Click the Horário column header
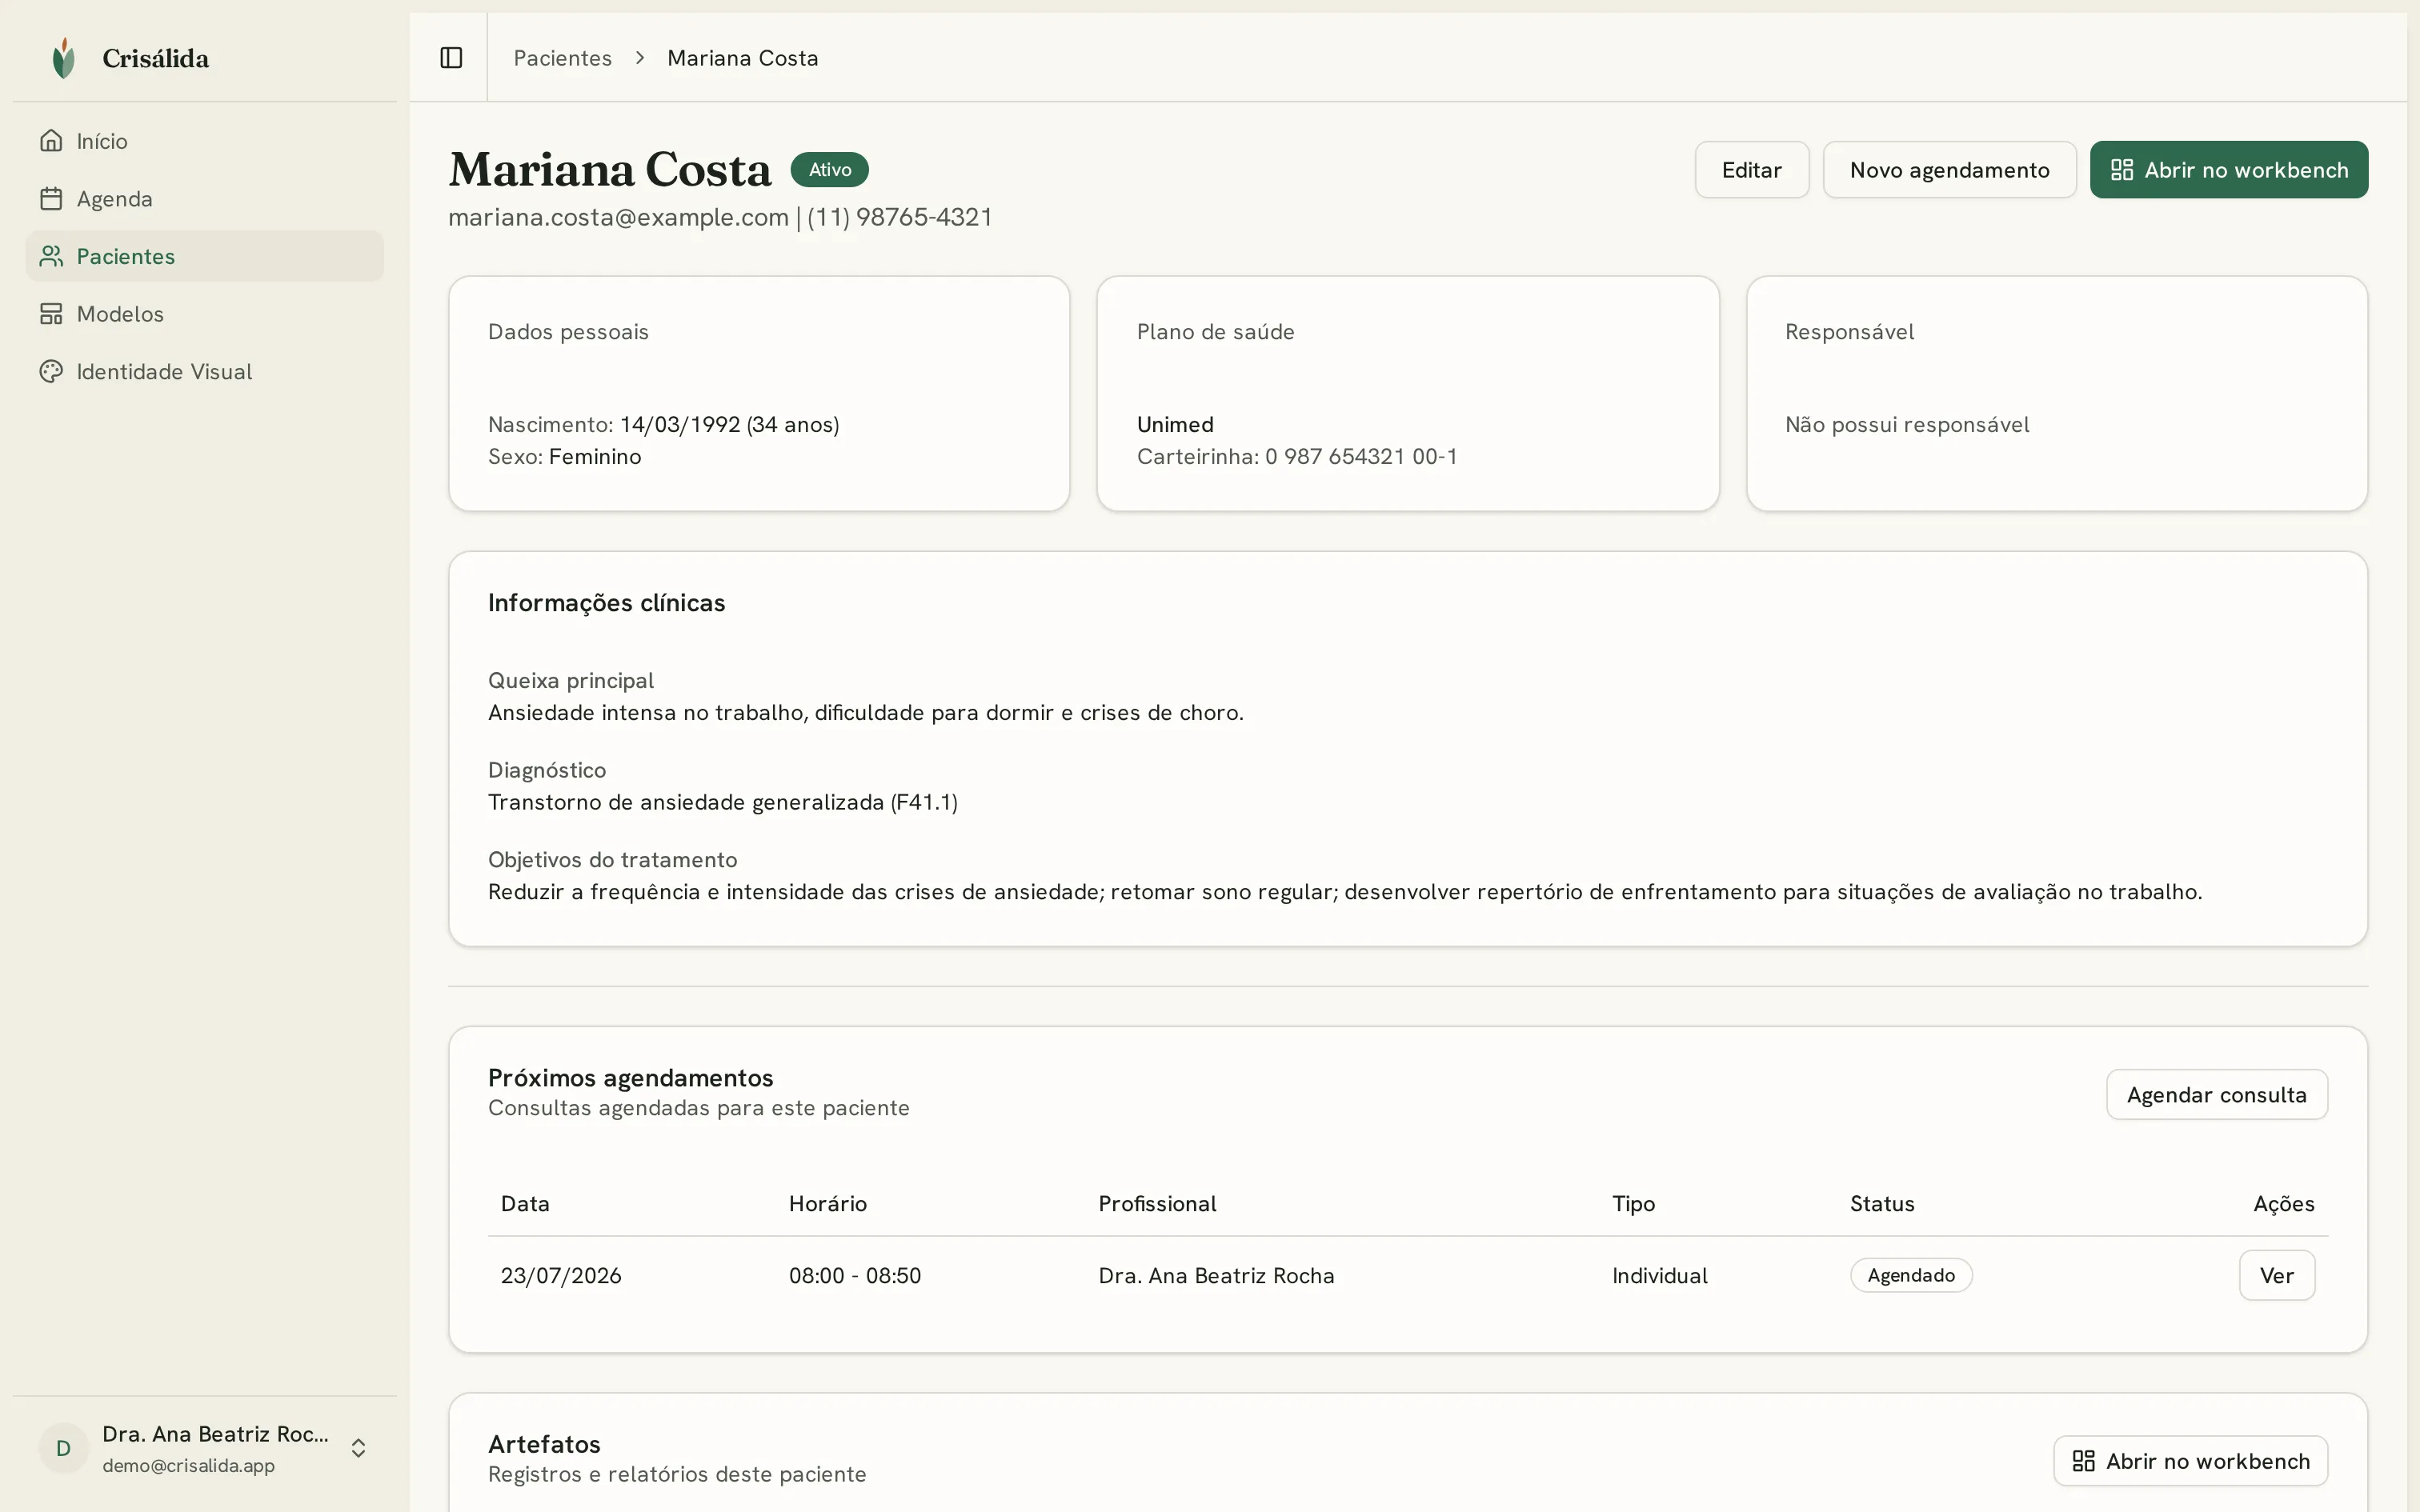The width and height of the screenshot is (2420, 1512). pos(827,1204)
